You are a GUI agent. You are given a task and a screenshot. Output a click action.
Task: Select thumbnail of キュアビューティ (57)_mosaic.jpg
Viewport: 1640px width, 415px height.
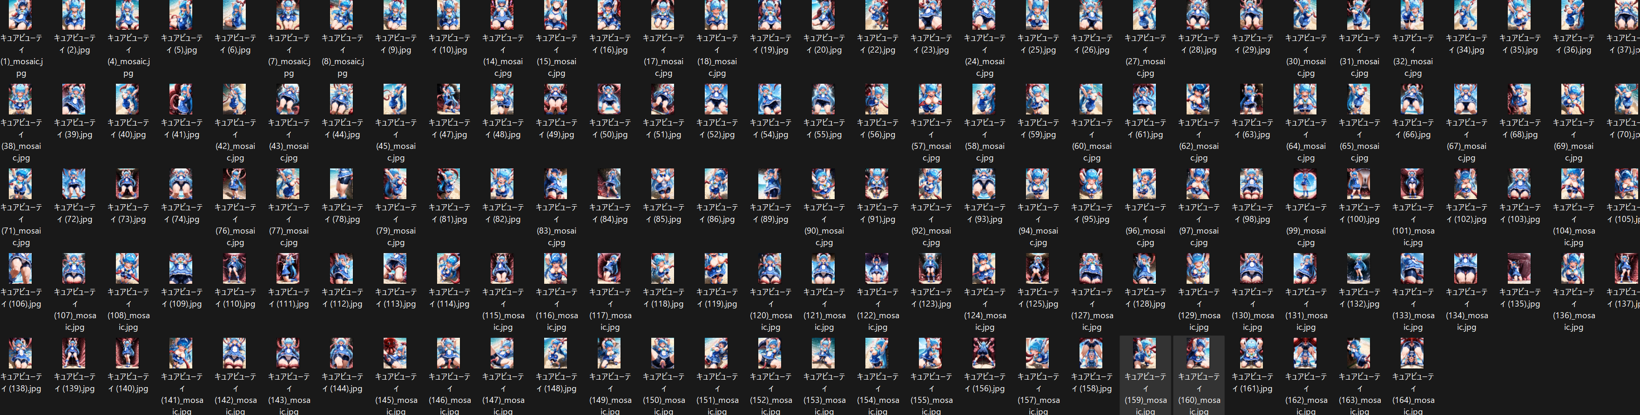coord(930,99)
